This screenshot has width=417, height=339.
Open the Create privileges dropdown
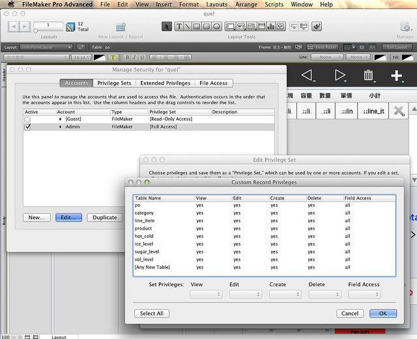tap(285, 294)
